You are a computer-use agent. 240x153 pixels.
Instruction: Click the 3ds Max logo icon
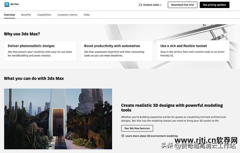(7, 4)
